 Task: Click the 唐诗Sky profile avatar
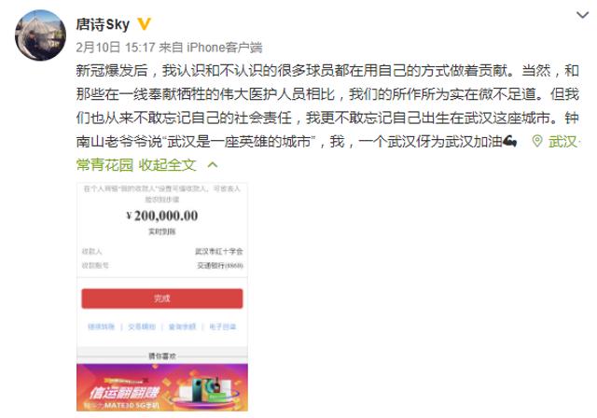click(40, 35)
